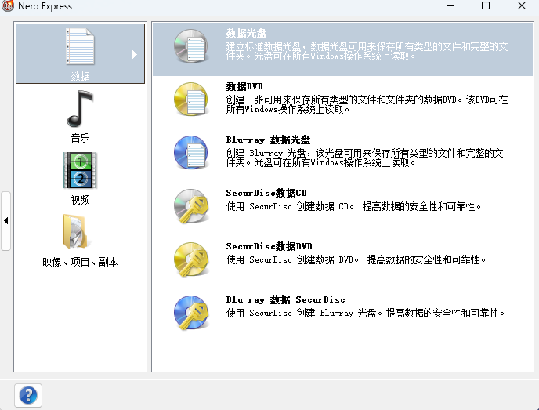Open the 映像、项目、副本 folder category
Viewport: 539px width, 410px height.
[x=80, y=232]
